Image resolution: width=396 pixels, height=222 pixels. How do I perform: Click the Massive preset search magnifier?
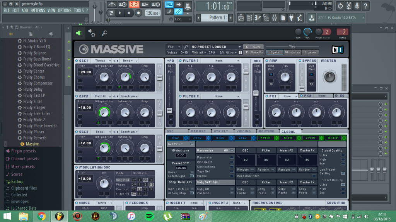[186, 47]
